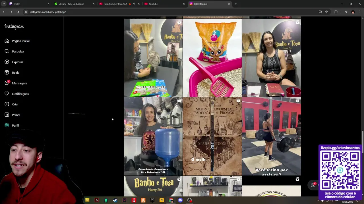Open the Explorar compass icon
This screenshot has height=204, width=364.
coord(7,62)
